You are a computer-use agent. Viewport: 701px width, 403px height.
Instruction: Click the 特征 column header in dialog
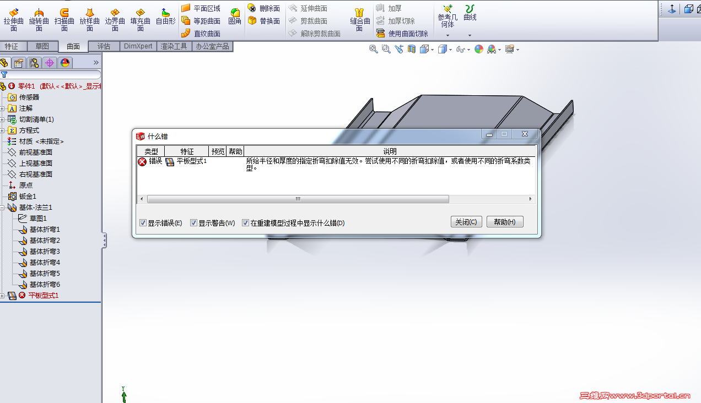click(187, 151)
